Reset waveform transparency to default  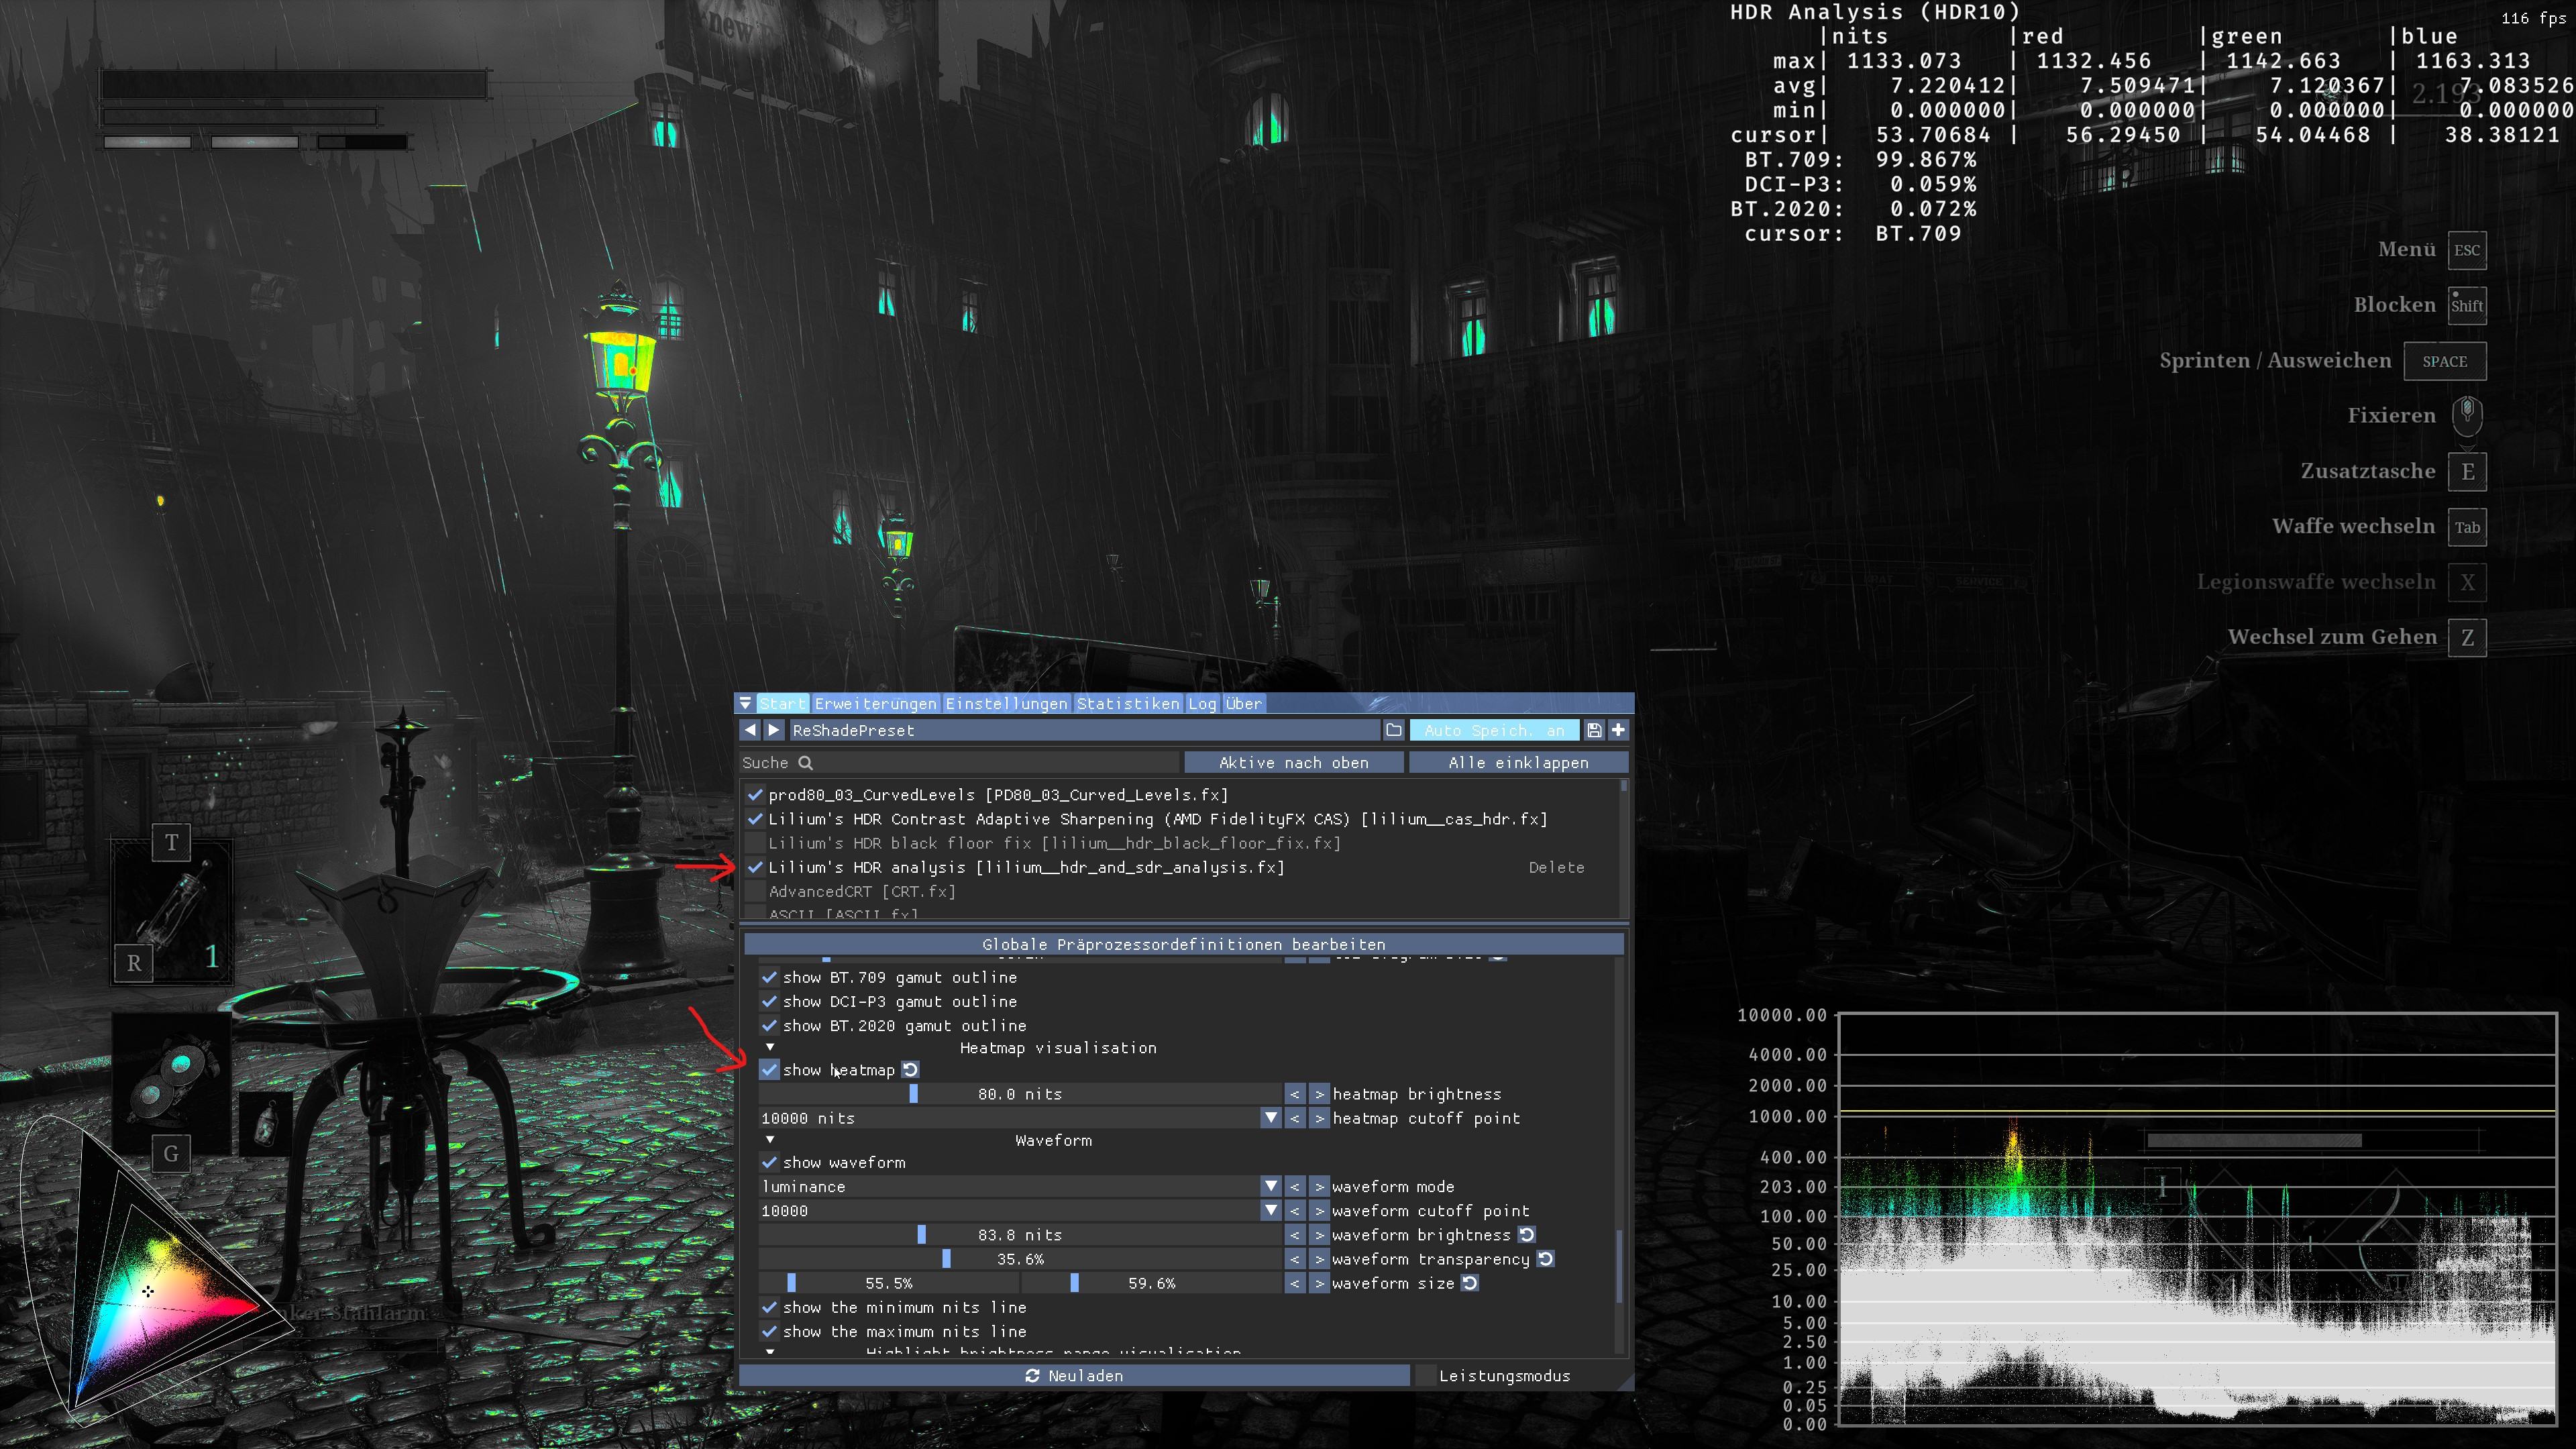1546,1259
